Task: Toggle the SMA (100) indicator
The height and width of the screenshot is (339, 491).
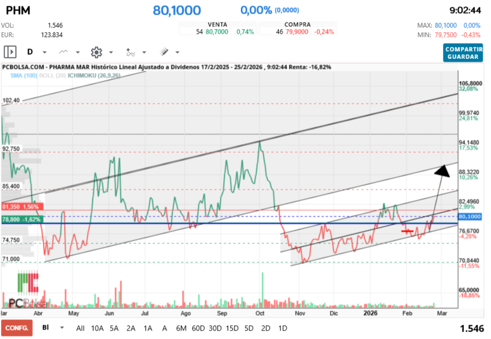Action: [22, 76]
